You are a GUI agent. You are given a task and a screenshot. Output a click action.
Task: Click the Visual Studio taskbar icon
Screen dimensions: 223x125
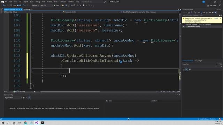(x=37, y=123)
